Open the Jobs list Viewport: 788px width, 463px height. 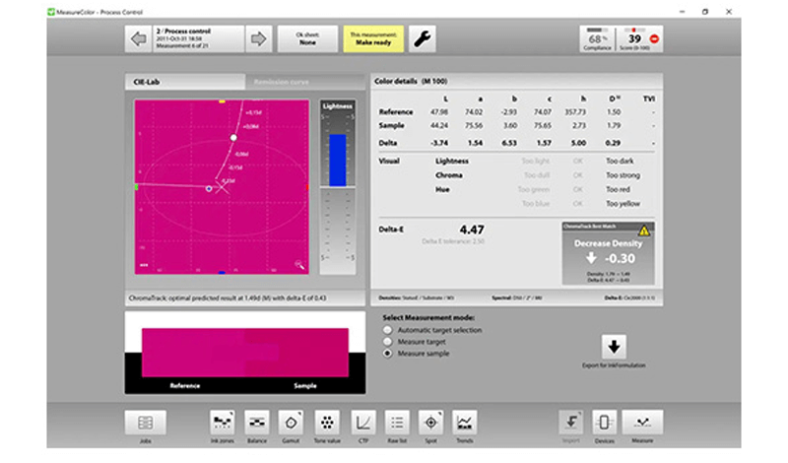(x=145, y=423)
